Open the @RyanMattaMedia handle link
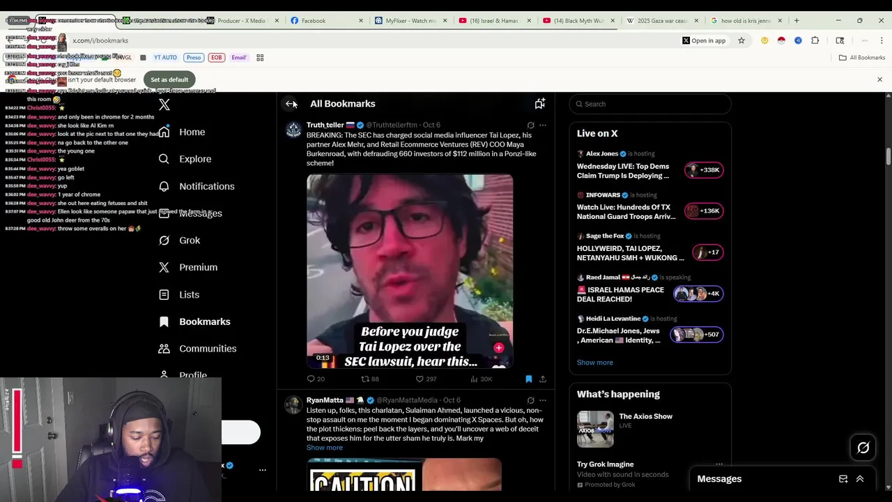The width and height of the screenshot is (892, 502). click(x=408, y=400)
